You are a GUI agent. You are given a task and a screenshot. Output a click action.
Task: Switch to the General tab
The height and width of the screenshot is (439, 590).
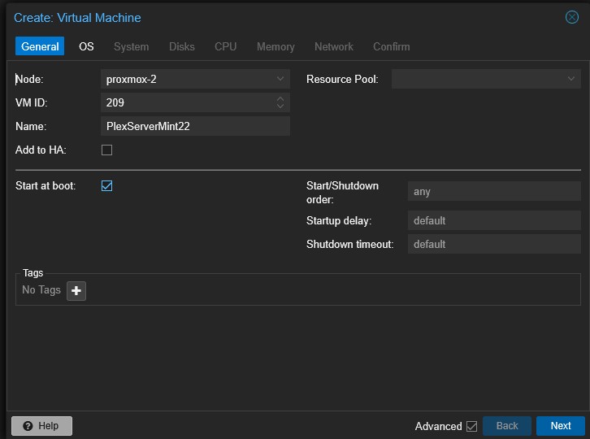(x=40, y=46)
